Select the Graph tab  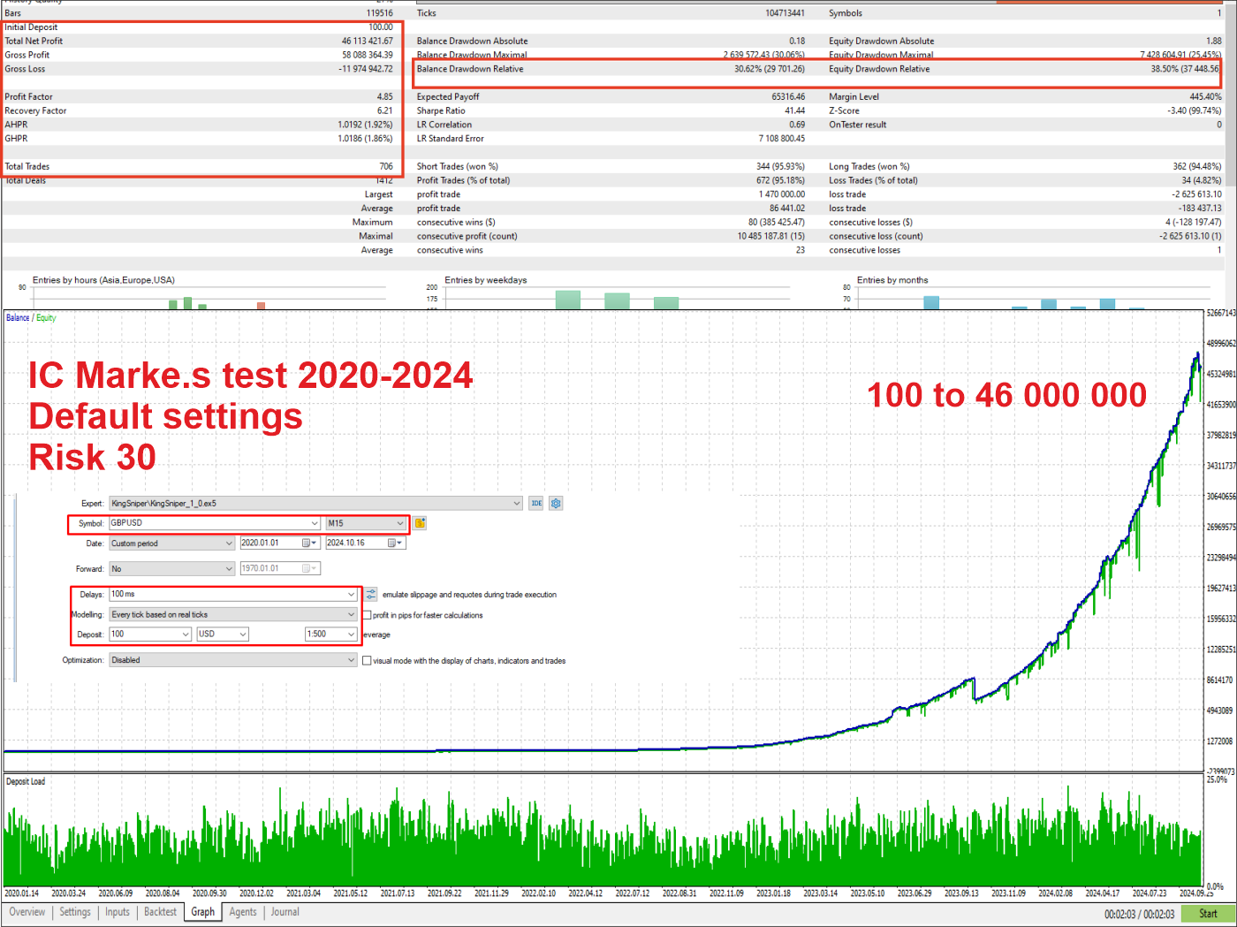(203, 912)
